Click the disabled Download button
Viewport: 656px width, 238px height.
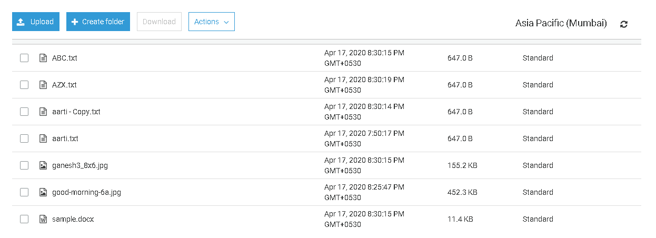pyautogui.click(x=159, y=22)
